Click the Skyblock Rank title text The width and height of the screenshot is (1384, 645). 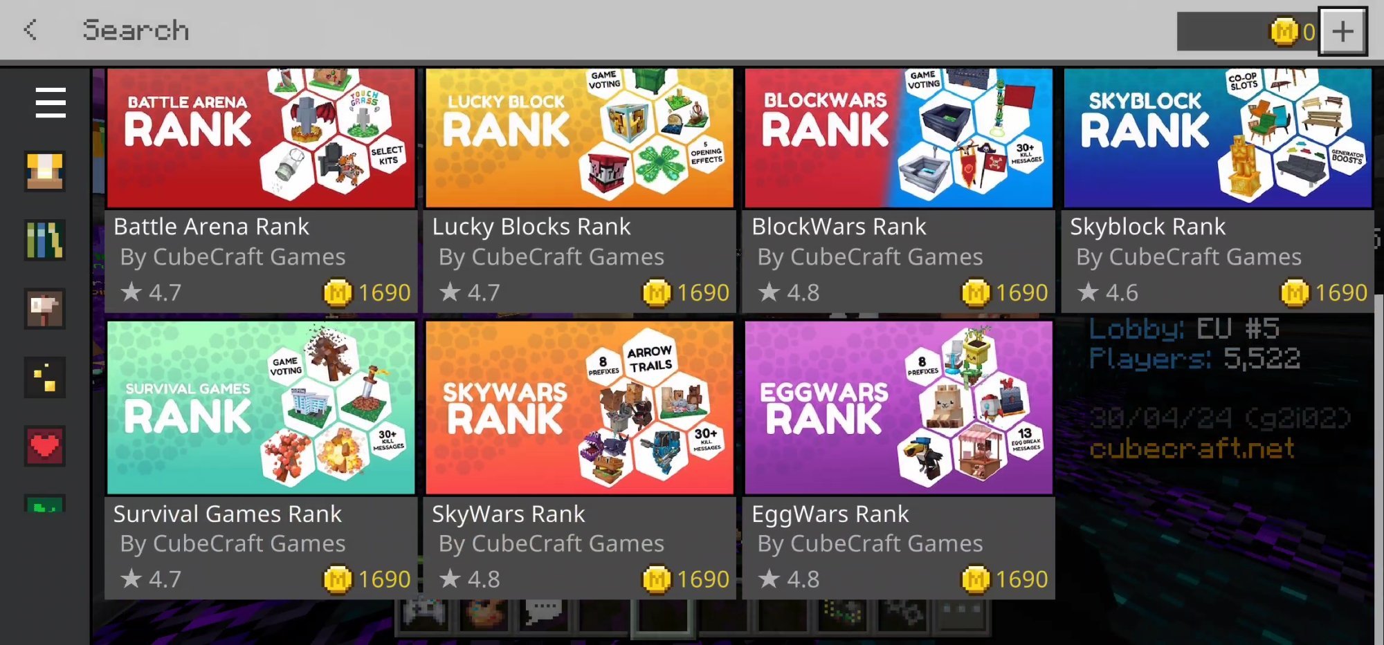[1147, 227]
